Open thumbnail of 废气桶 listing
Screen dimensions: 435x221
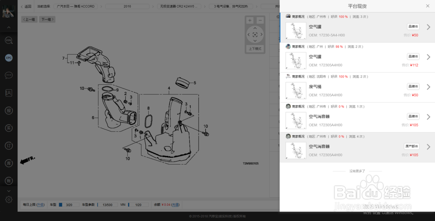tap(296, 91)
